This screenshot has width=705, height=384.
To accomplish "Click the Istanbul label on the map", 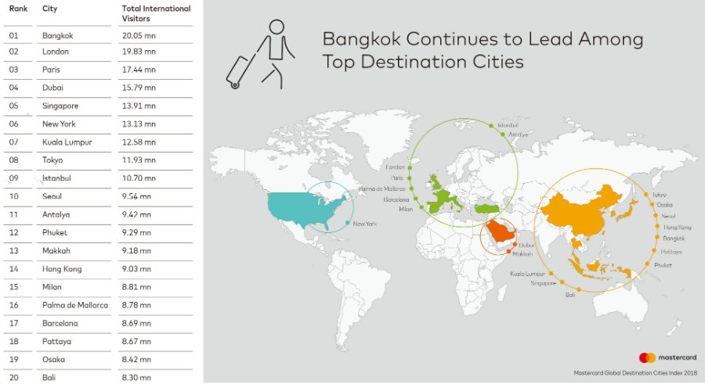I will click(x=508, y=125).
